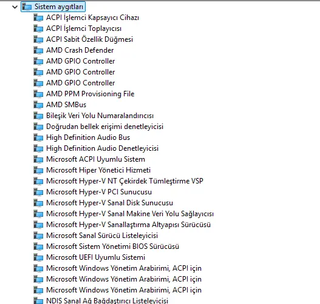Select NDIS Sanal Ağ Bağdaştırıcı Listeleyicisi
Screen dimensions: 320x304
coord(107,300)
